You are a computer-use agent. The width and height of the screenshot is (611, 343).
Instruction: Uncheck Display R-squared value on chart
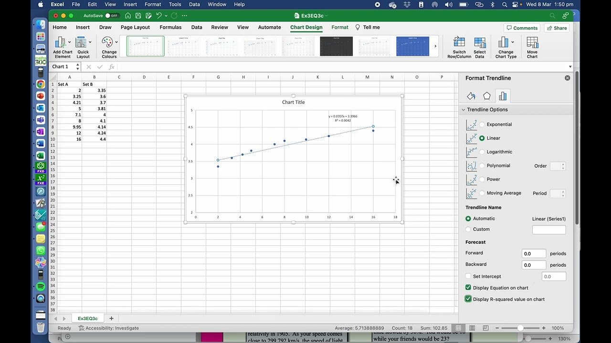tap(468, 299)
